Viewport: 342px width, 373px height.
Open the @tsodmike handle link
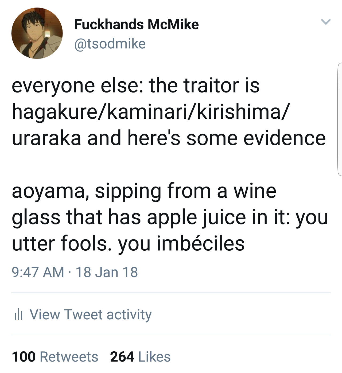[x=110, y=44]
